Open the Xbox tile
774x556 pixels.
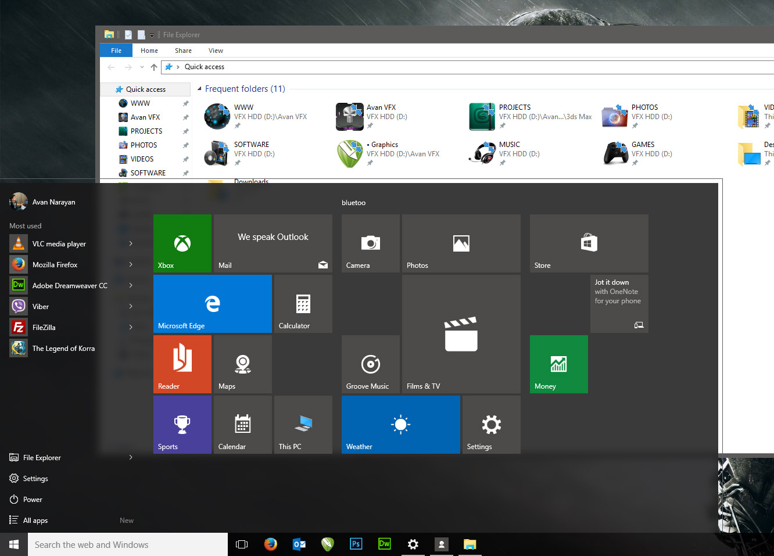182,243
